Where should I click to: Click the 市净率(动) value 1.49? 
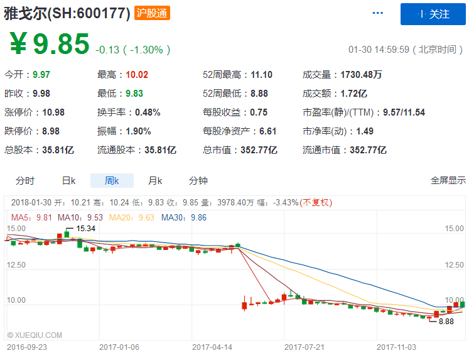tap(365, 131)
